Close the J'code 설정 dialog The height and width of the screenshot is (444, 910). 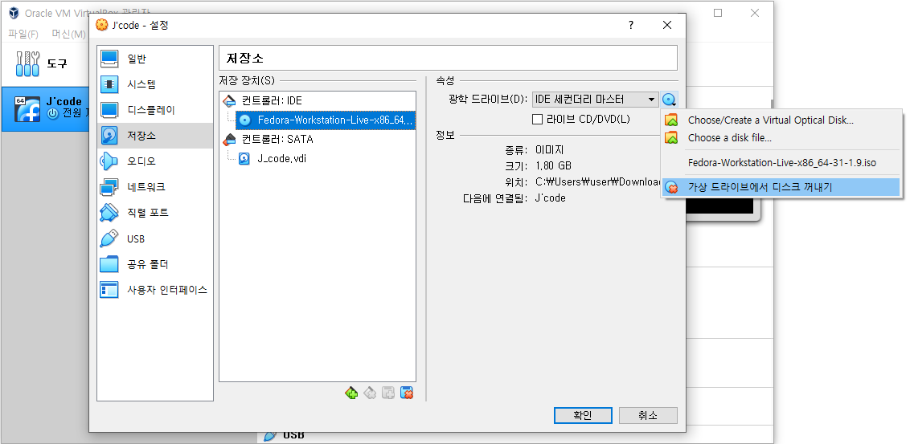(667, 25)
